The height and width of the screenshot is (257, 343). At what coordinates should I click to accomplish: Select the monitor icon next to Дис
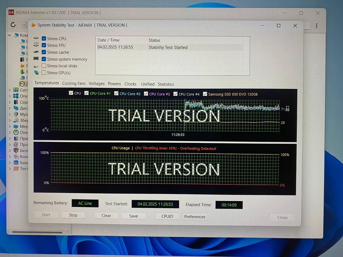[16, 108]
